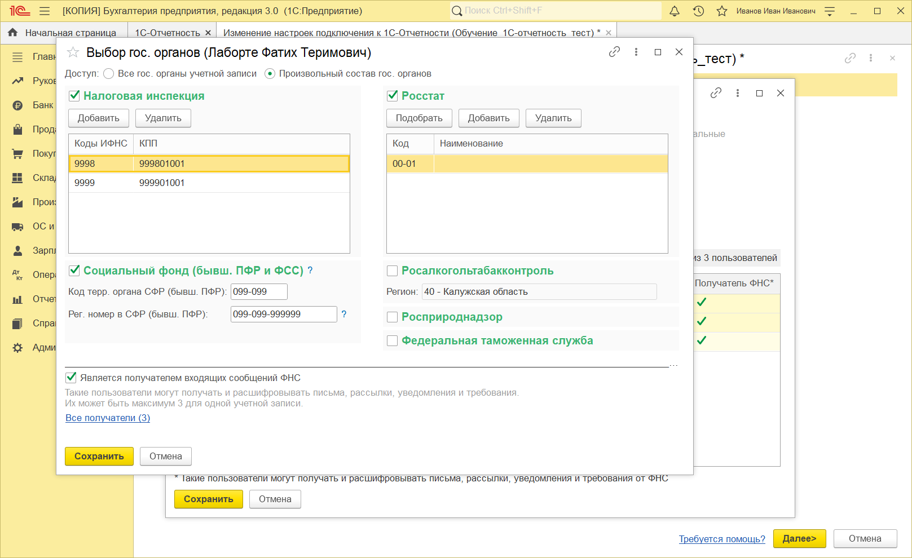Screen dimensions: 912x558
Task: Open help question mark near Социальный фонд
Action: tap(310, 271)
